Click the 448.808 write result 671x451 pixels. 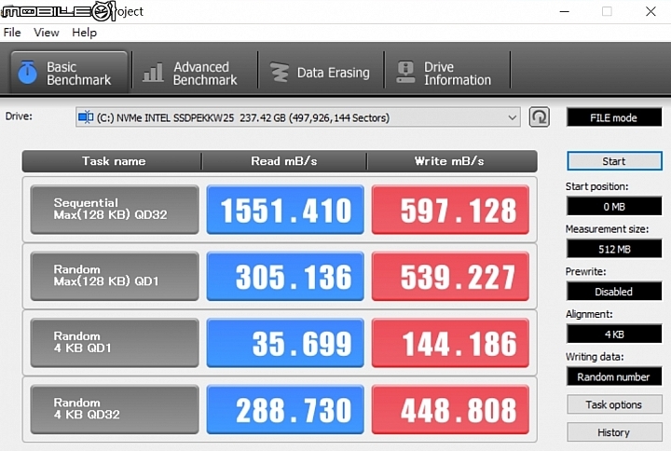(x=450, y=409)
